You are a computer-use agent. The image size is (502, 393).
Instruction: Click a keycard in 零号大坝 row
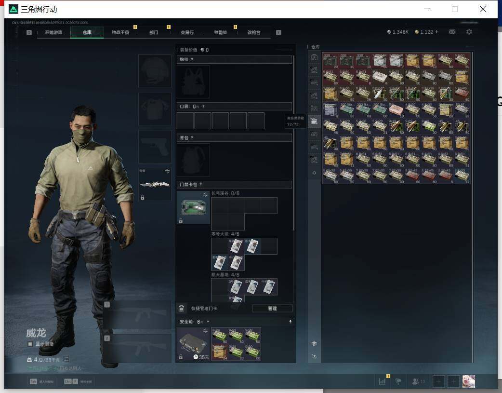pyautogui.click(x=236, y=246)
